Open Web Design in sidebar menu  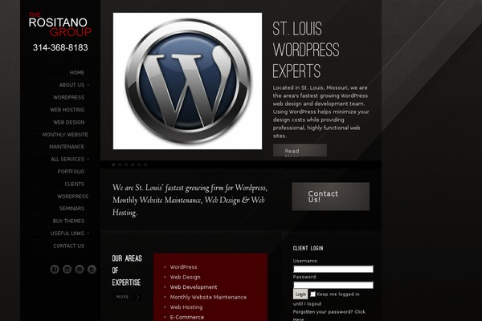click(68, 122)
